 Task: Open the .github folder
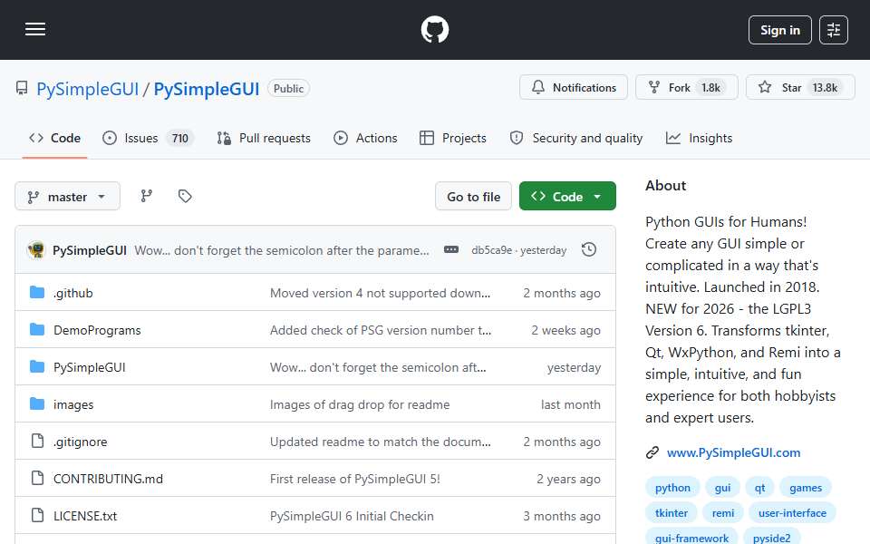(x=73, y=293)
